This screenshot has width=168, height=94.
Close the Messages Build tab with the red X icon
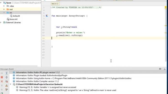click(2, 81)
